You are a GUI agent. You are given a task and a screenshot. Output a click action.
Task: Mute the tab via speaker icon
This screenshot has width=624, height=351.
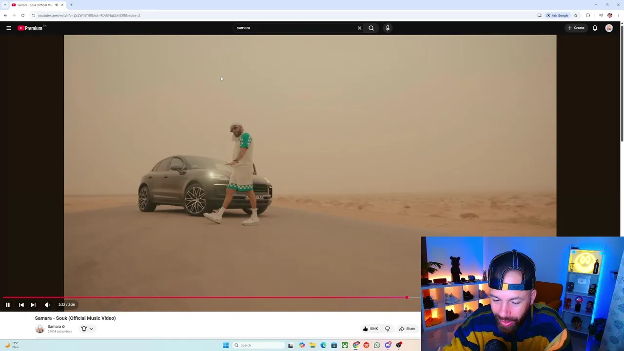(x=57, y=5)
